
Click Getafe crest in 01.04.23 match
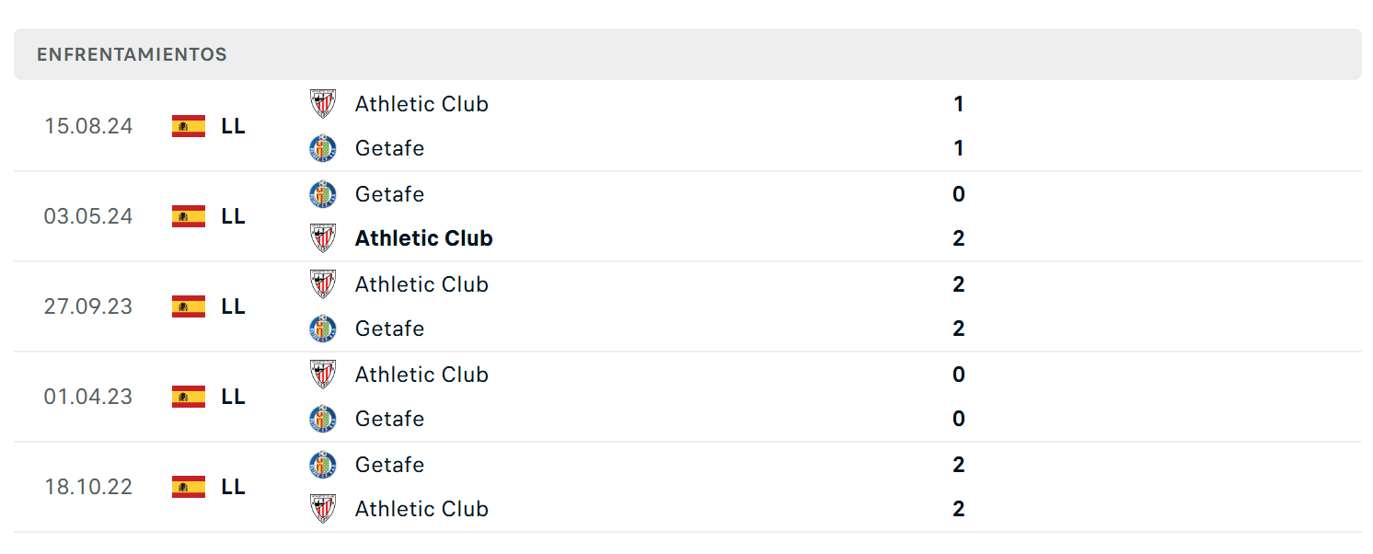click(x=323, y=419)
